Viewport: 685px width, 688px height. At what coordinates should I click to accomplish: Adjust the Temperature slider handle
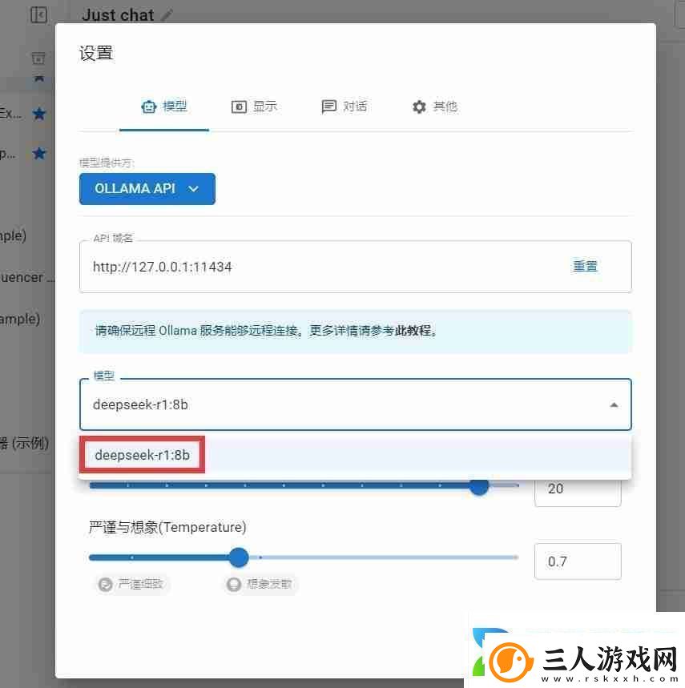pyautogui.click(x=239, y=557)
